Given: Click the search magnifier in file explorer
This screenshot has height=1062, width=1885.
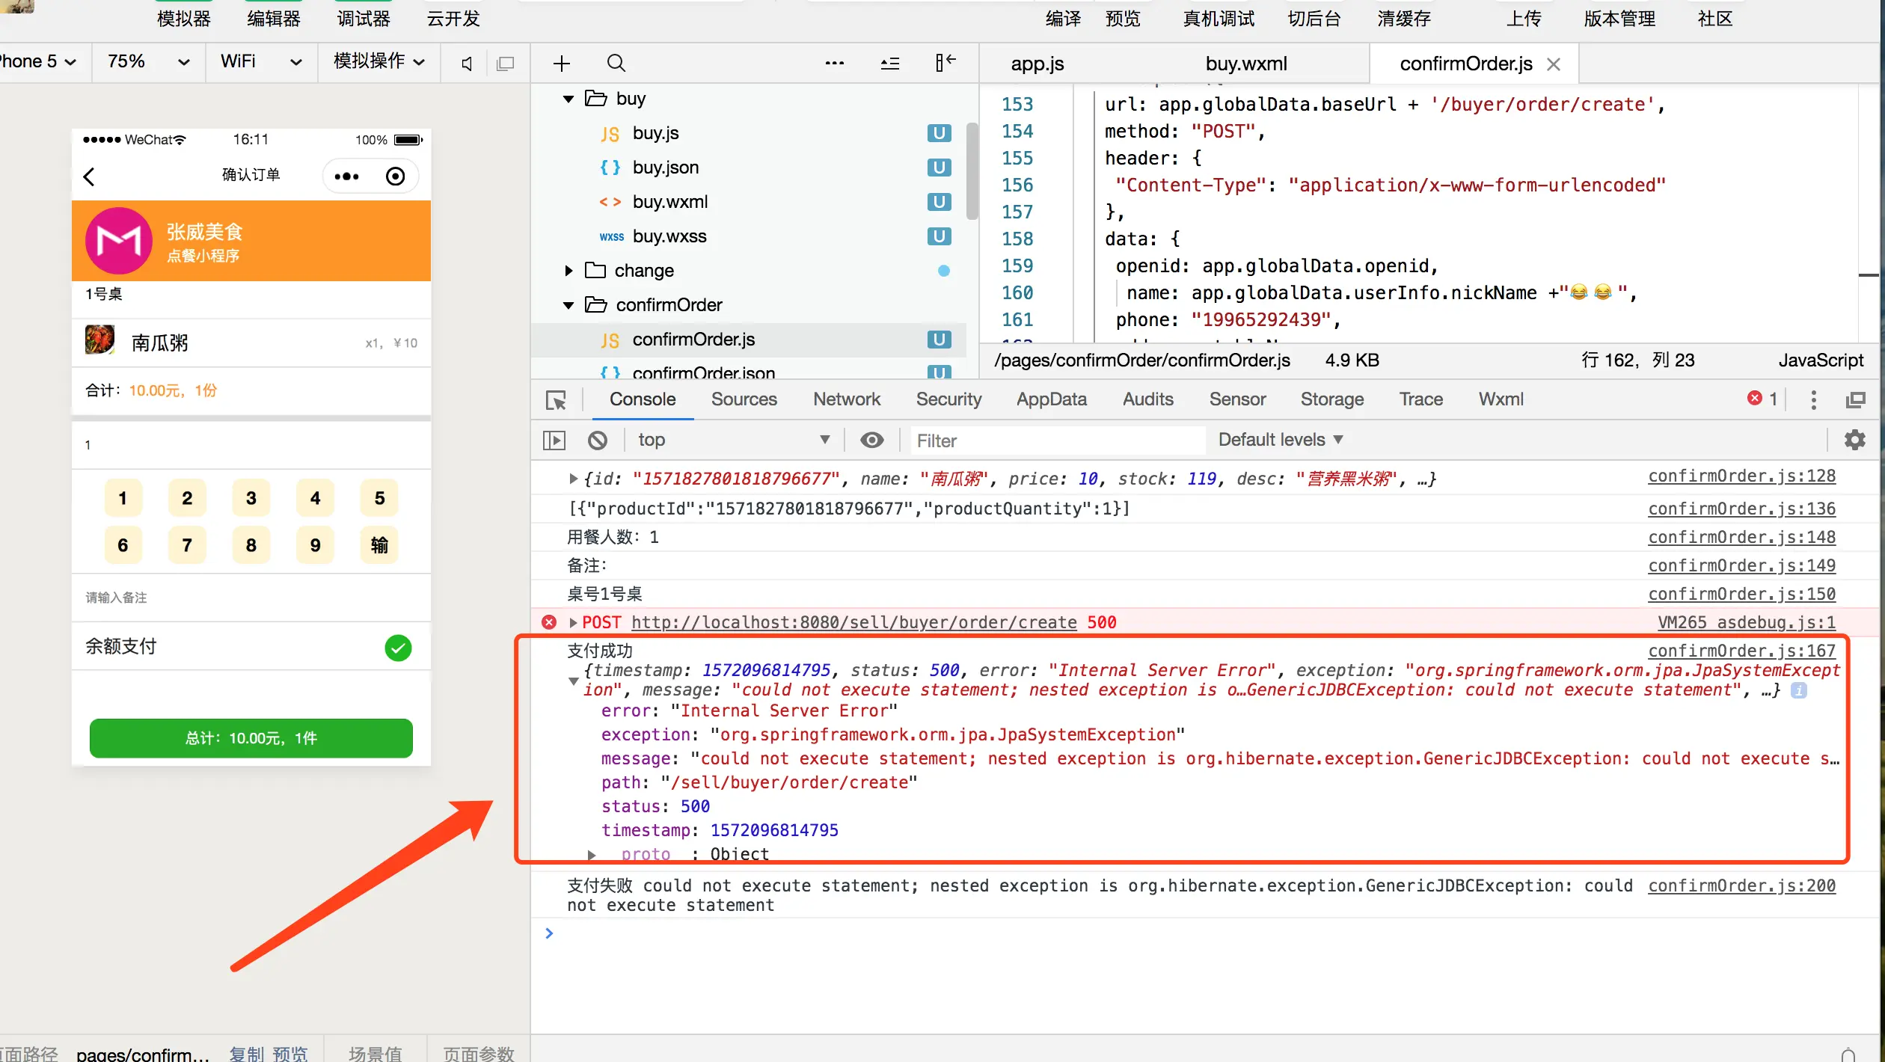Looking at the screenshot, I should (616, 64).
